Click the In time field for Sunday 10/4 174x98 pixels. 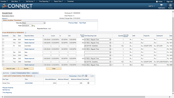coord(46,55)
